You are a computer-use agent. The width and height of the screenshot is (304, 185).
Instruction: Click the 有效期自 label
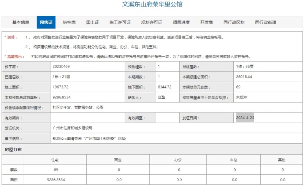(13, 118)
